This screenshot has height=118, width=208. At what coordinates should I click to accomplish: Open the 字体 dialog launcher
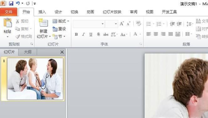pyautogui.click(x=141, y=44)
